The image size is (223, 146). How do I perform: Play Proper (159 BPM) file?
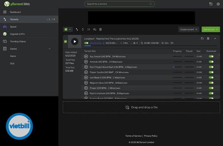86,88
